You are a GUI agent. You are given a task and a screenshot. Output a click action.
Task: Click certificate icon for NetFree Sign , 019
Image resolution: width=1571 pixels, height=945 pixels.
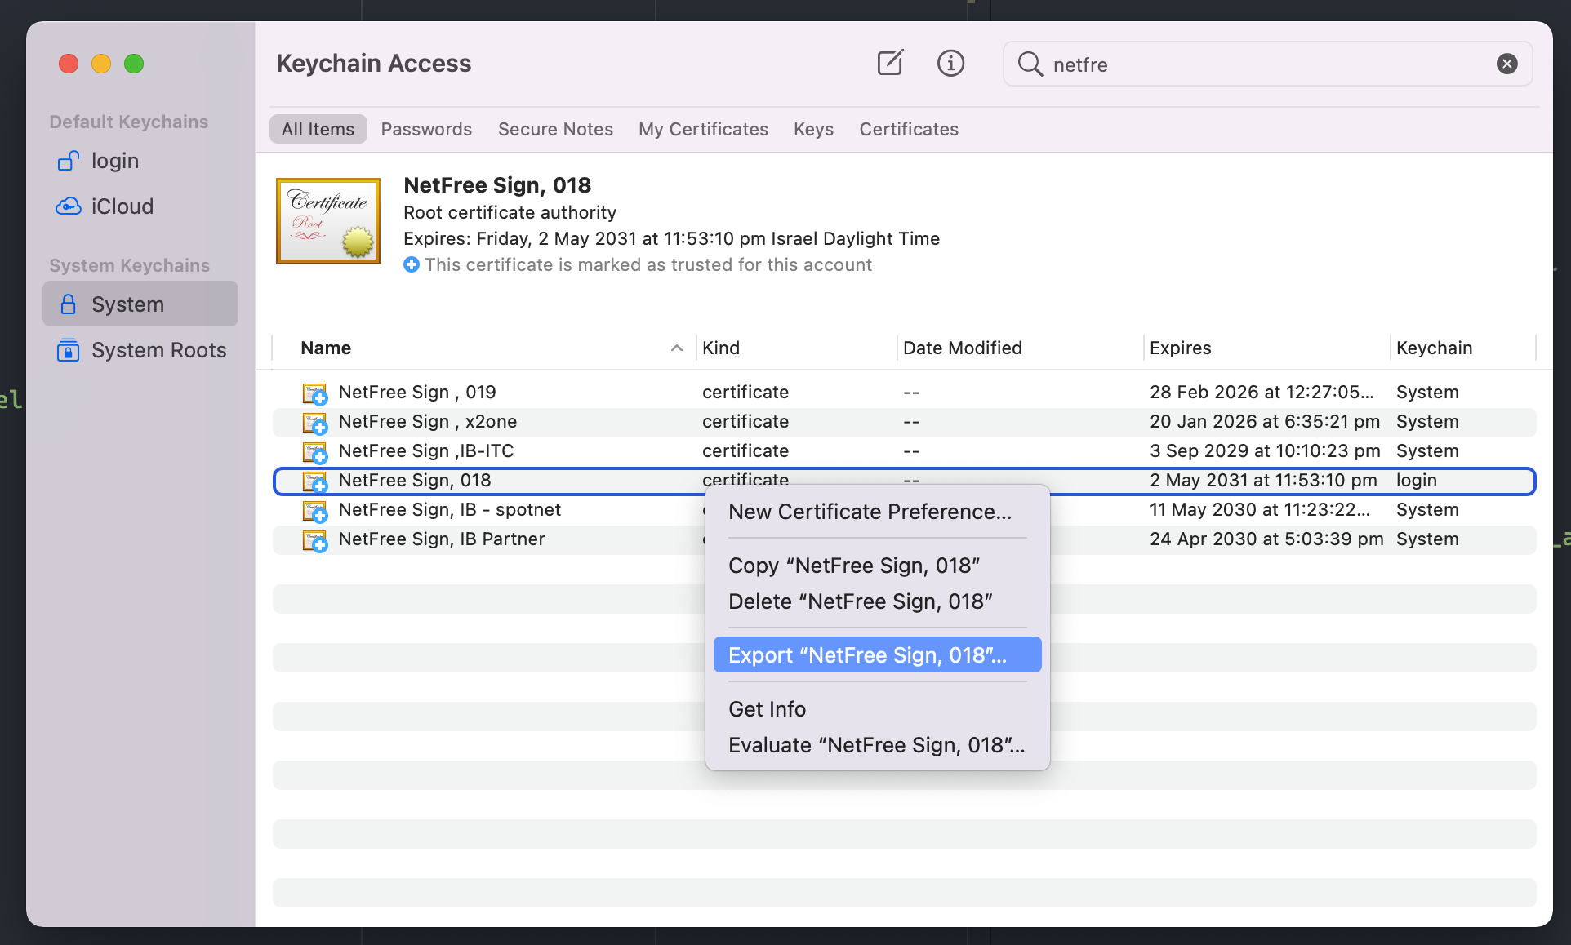[x=315, y=393]
